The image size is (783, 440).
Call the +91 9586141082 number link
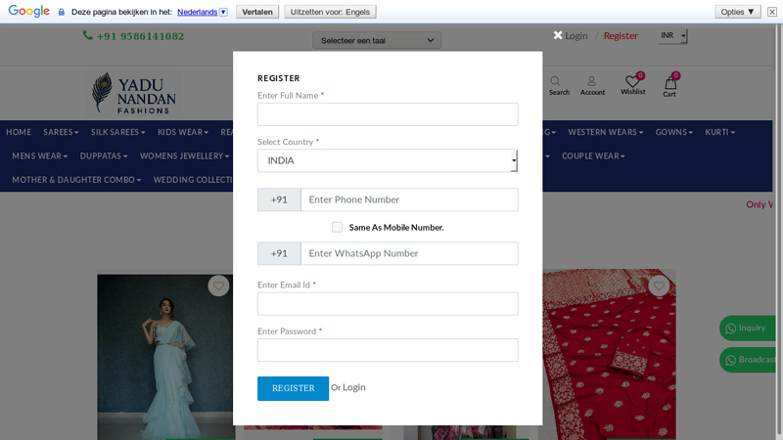140,36
